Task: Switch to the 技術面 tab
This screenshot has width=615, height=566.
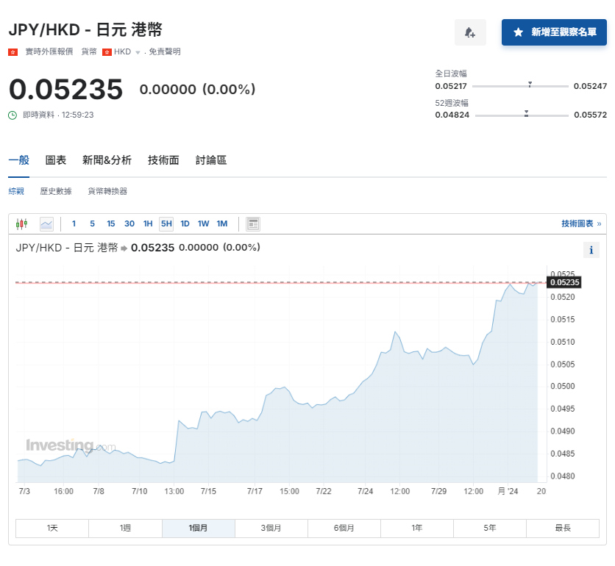Action: click(x=163, y=160)
